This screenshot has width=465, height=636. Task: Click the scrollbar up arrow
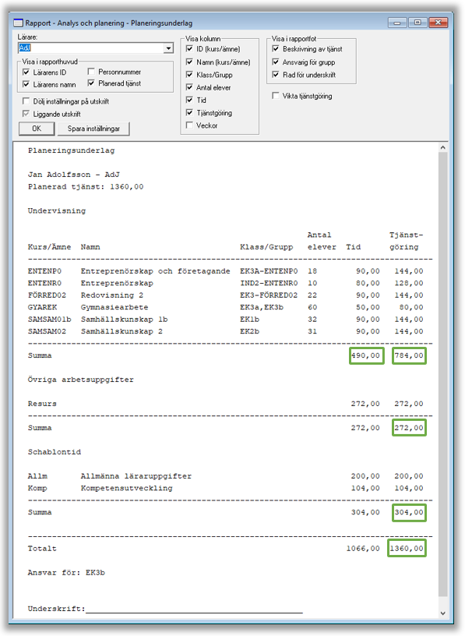[442, 147]
